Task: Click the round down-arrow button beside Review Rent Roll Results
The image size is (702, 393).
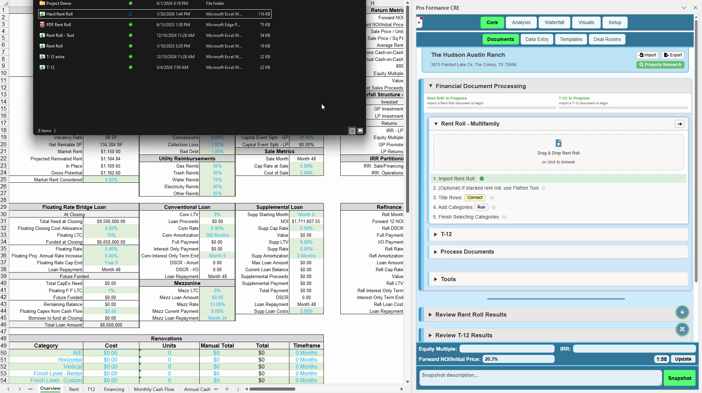Action: click(x=682, y=312)
